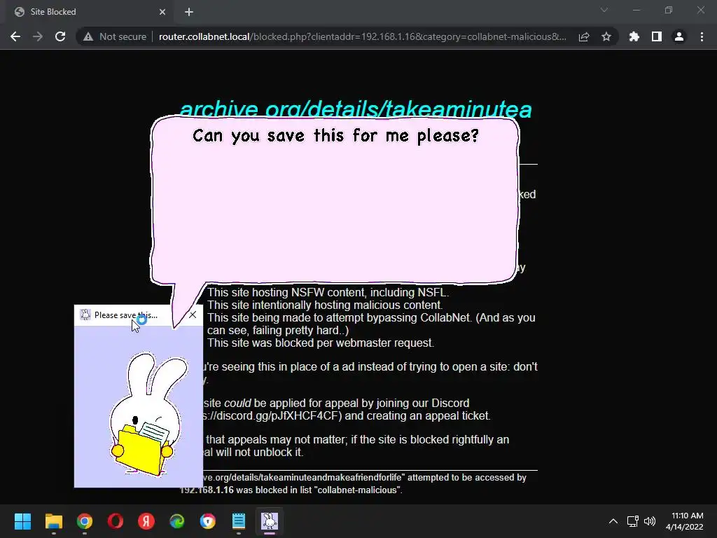Launch the Chromium-style browser with shield icon

[208, 521]
